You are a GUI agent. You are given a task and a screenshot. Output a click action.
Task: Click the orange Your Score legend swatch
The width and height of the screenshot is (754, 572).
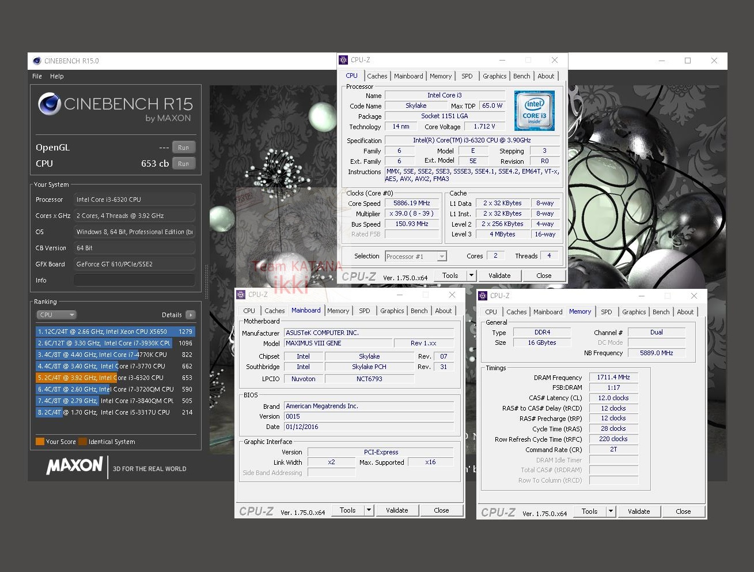click(x=40, y=442)
